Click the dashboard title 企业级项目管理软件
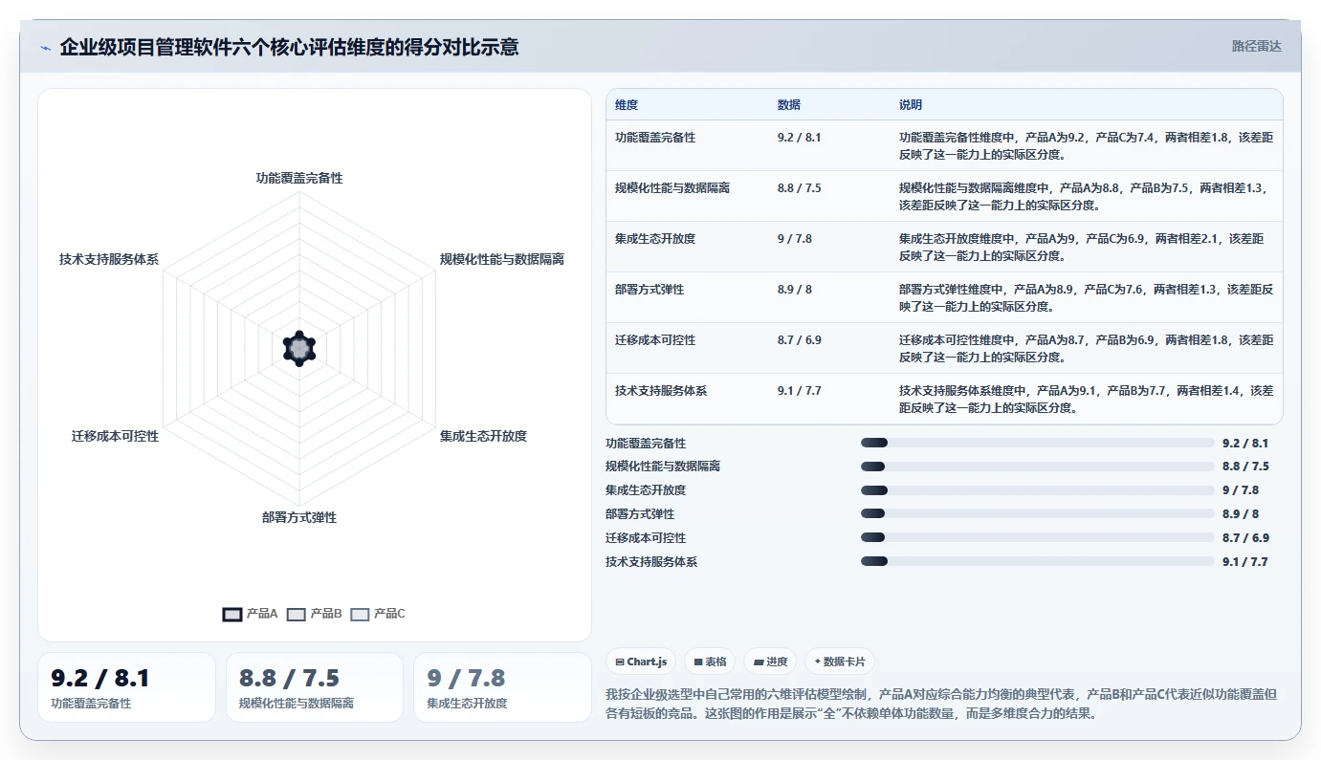 tap(289, 47)
